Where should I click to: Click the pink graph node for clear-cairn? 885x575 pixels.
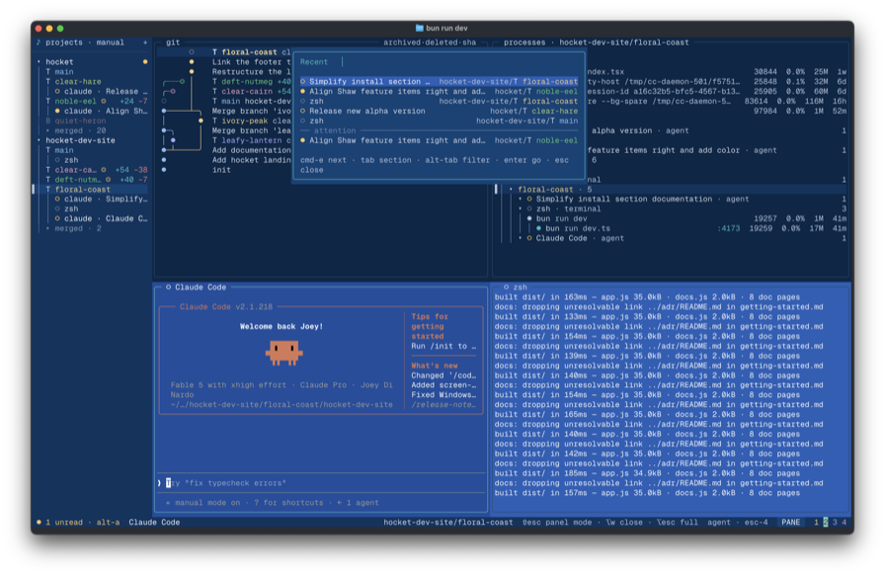tap(173, 91)
